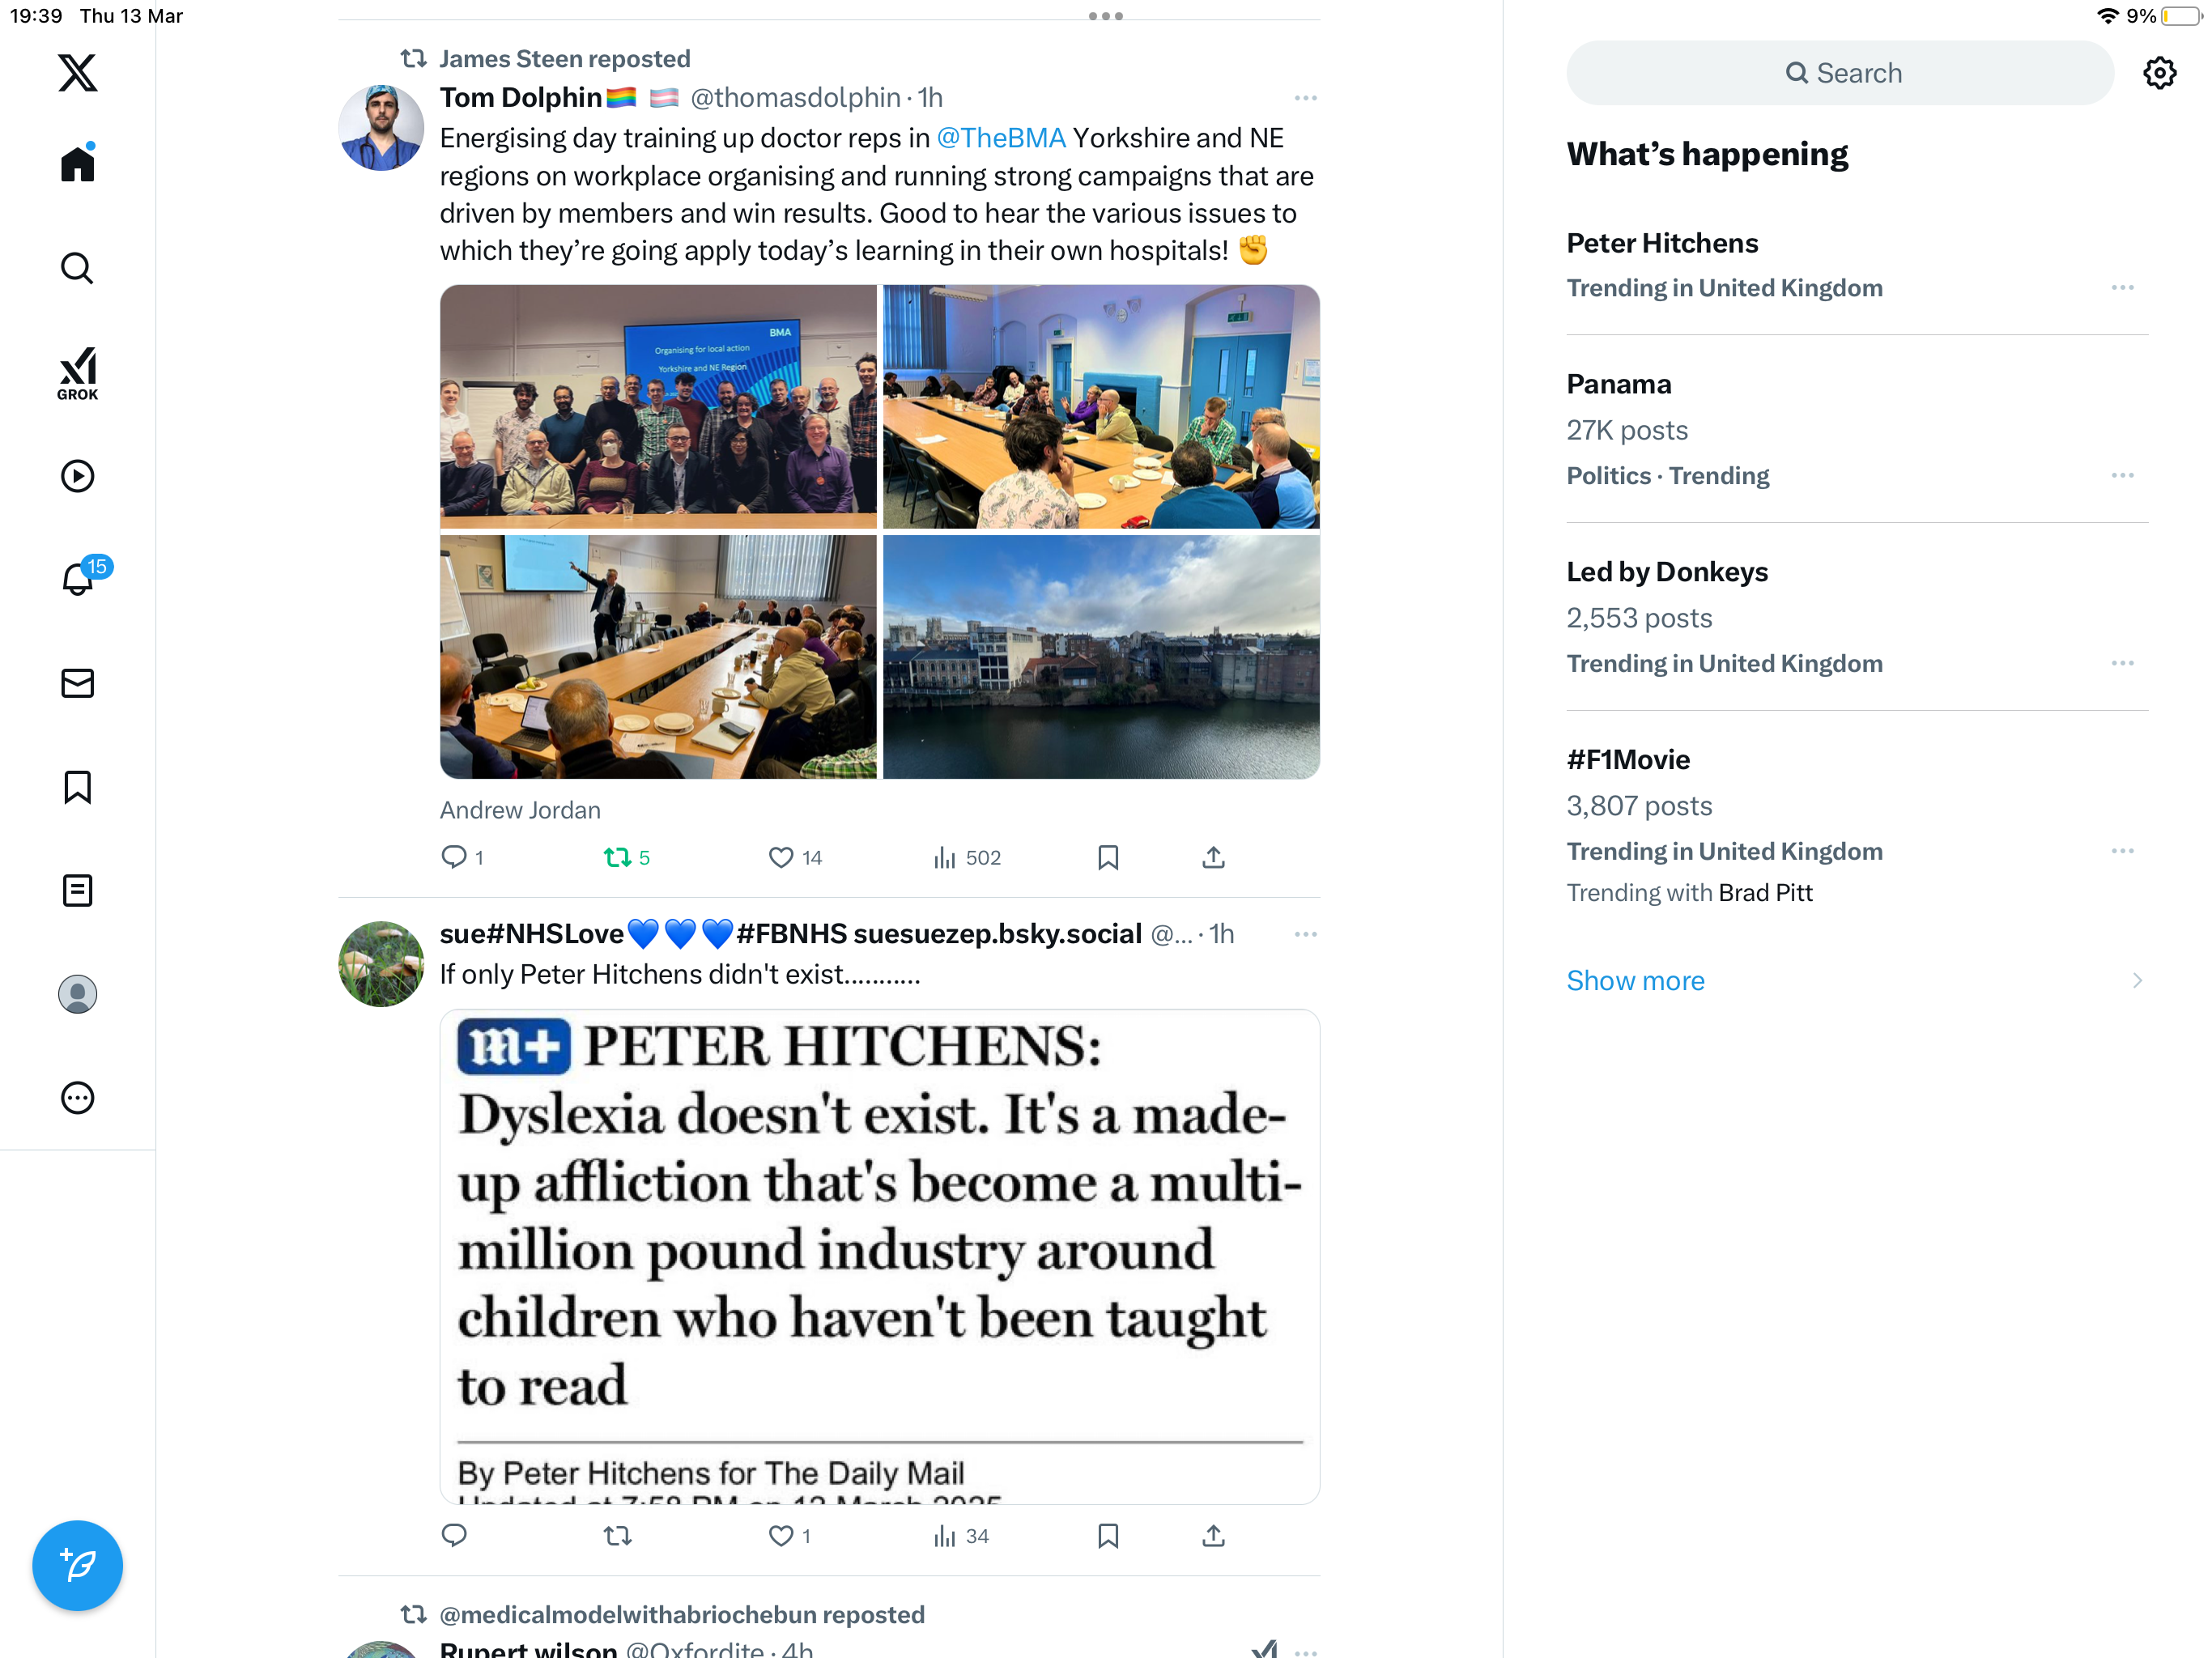
Task: Open Bookmarks in sidebar
Action: click(x=77, y=787)
